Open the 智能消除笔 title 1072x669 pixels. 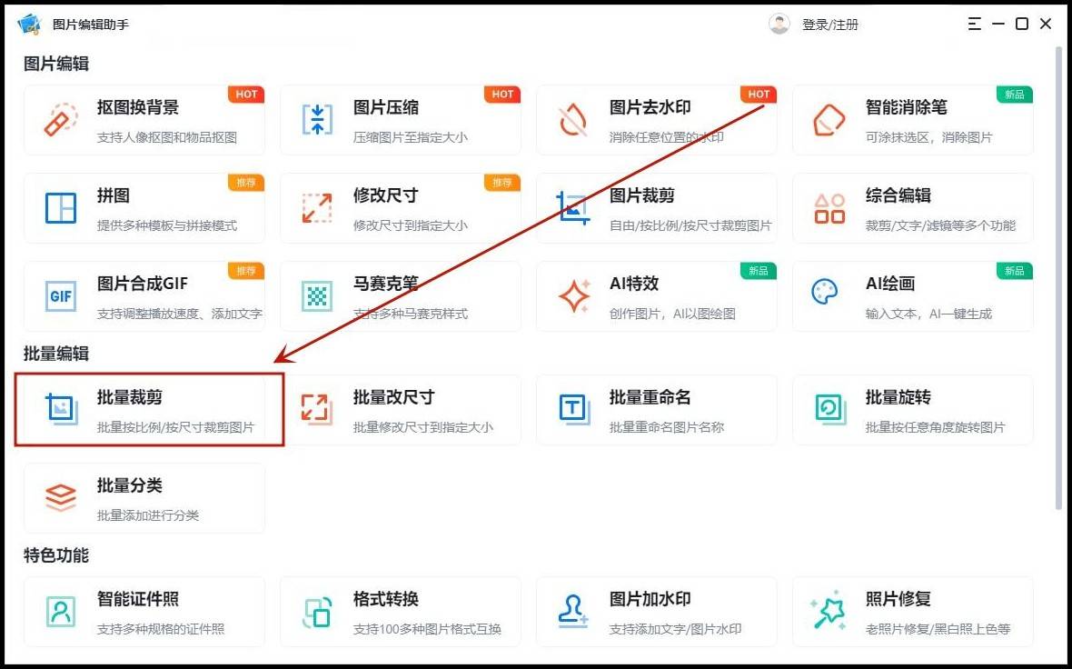click(x=907, y=107)
